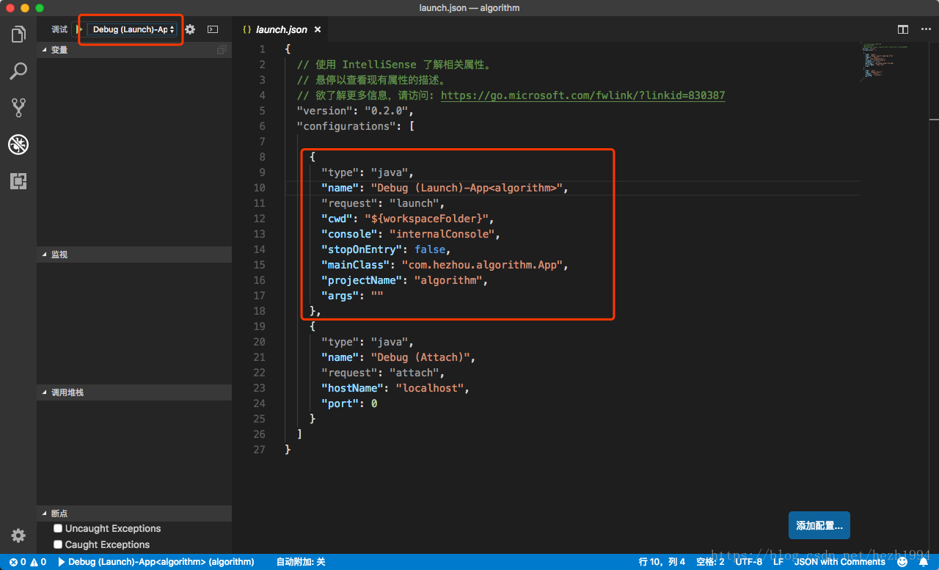The width and height of the screenshot is (939, 570).
Task: Click Debug (Launch)-App<algorithm> in status bar
Action: (x=156, y=562)
